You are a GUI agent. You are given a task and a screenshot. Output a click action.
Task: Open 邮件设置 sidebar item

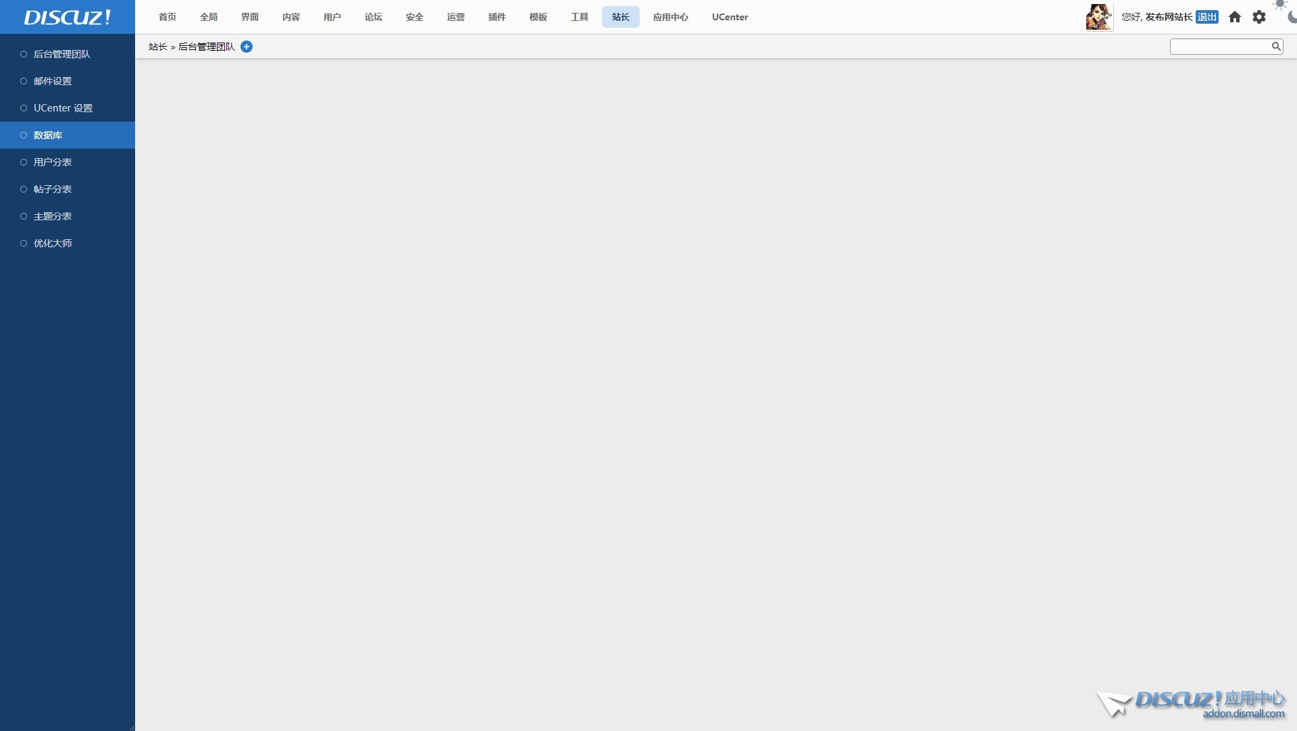53,81
